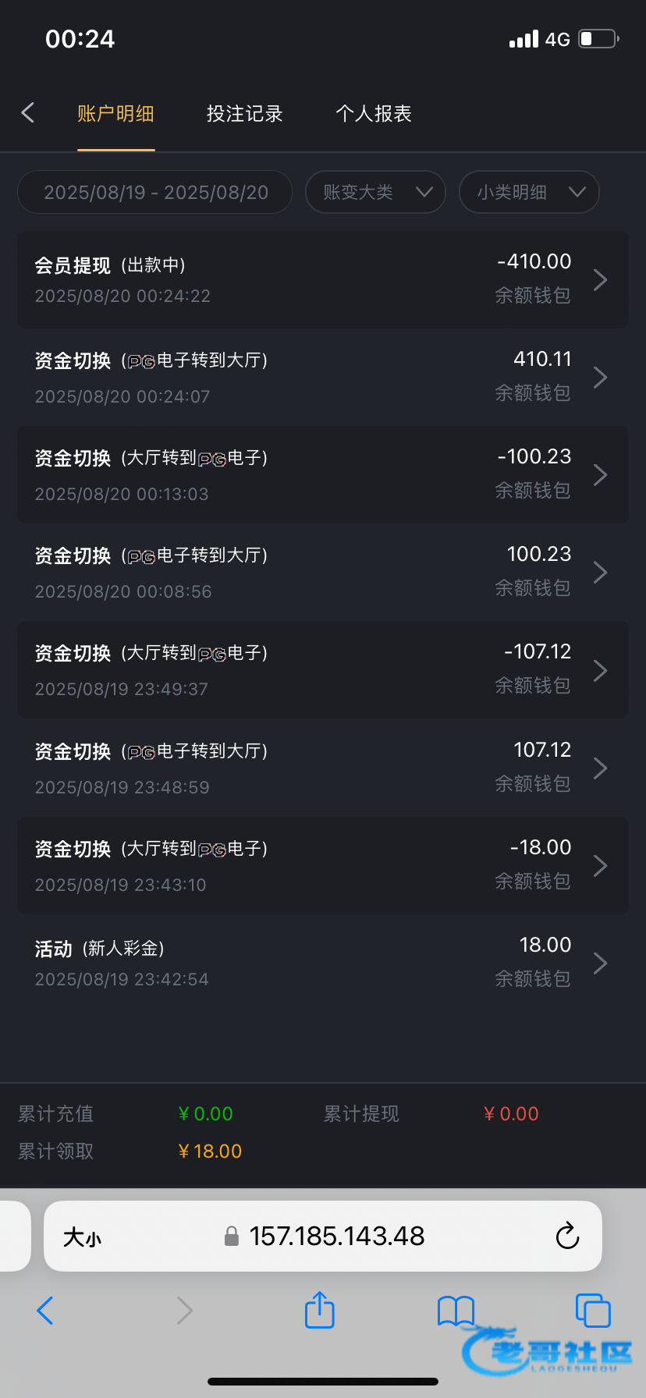Open Safari bookmarks book icon
The width and height of the screenshot is (646, 1398).
pyautogui.click(x=456, y=1311)
